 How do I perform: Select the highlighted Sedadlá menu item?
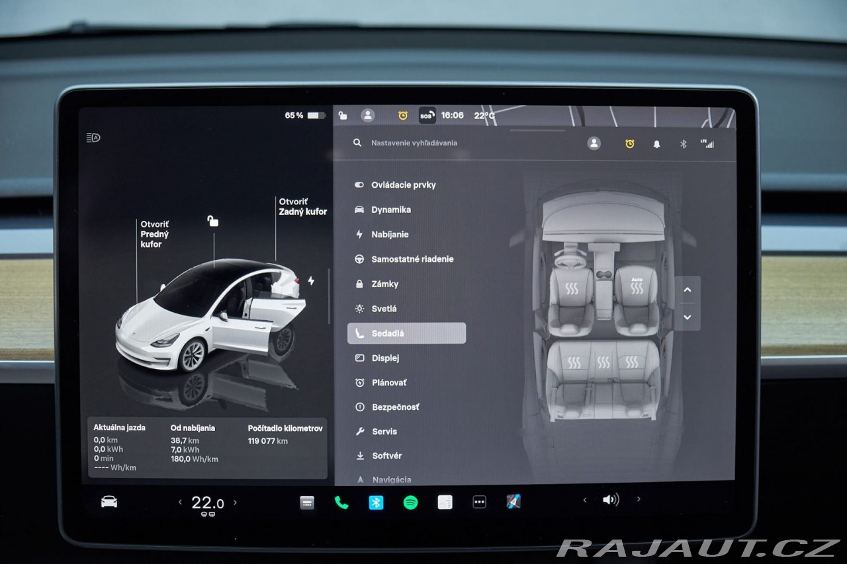coord(406,333)
